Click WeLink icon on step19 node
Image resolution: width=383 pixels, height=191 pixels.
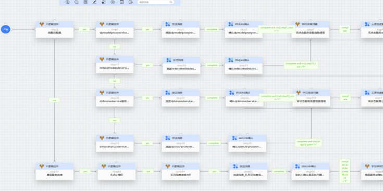coord(230,60)
